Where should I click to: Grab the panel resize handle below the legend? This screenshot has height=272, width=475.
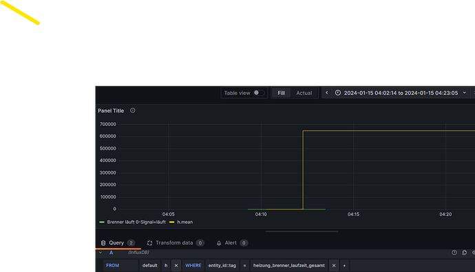(302, 231)
